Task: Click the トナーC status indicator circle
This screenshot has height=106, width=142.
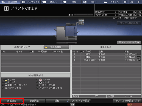Action: (x=3, y=82)
